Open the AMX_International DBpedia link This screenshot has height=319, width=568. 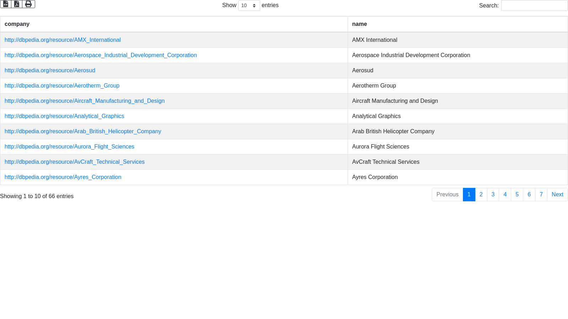click(62, 40)
